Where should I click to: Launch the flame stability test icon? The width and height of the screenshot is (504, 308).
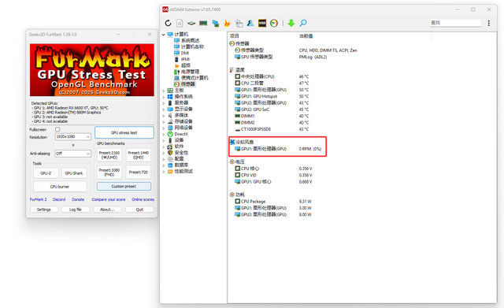227,23
